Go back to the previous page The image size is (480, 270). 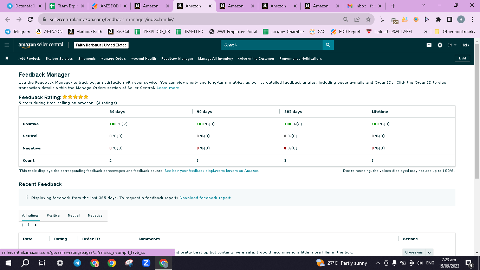(x=8, y=19)
